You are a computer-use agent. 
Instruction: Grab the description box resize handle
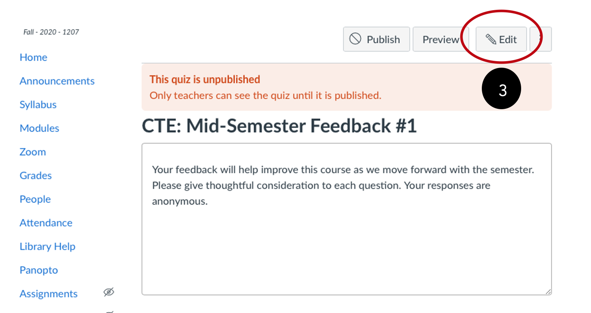point(548,291)
